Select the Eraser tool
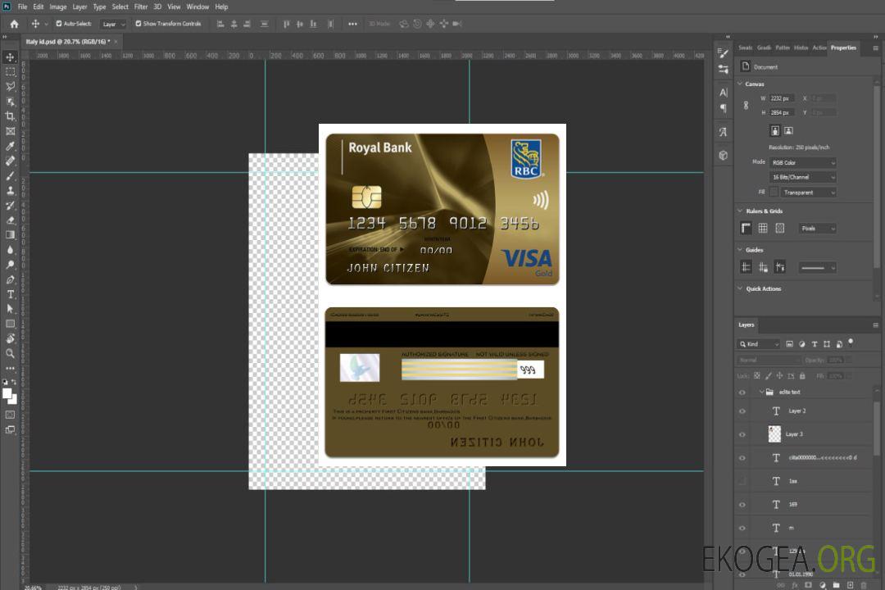 (x=10, y=220)
